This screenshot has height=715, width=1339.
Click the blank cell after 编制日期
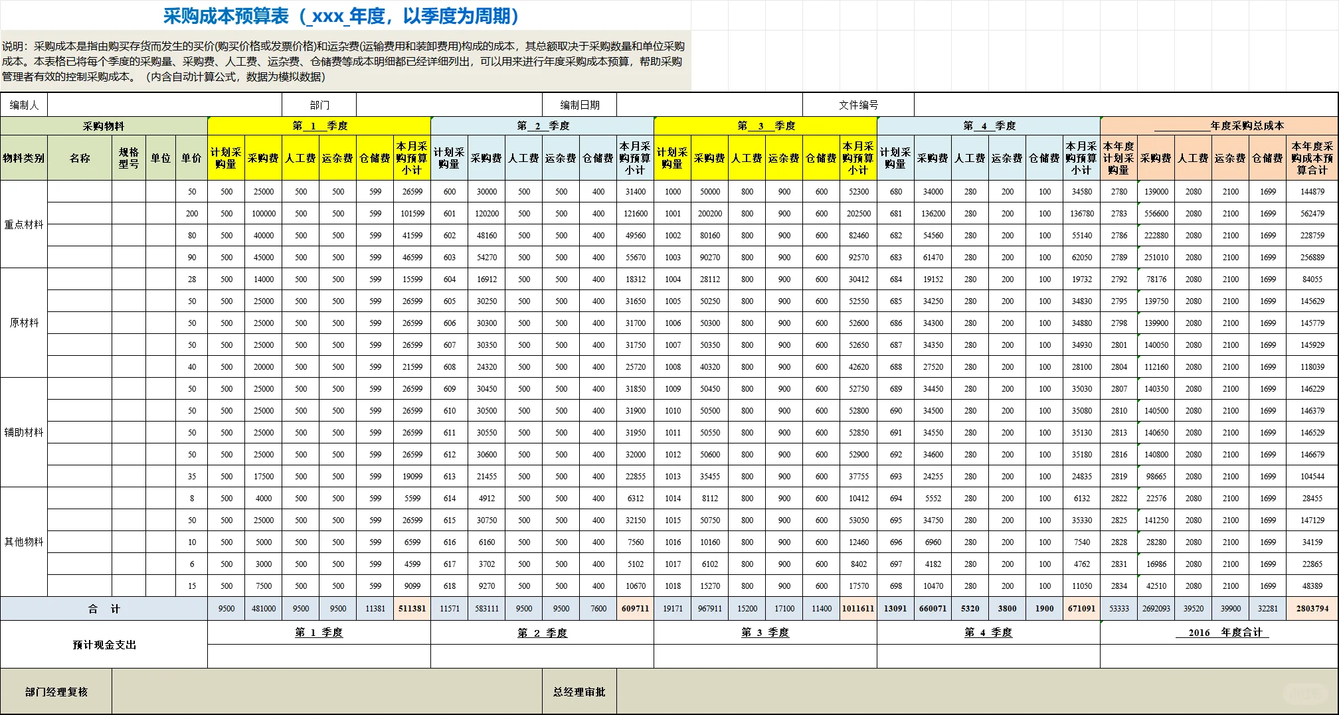point(710,105)
